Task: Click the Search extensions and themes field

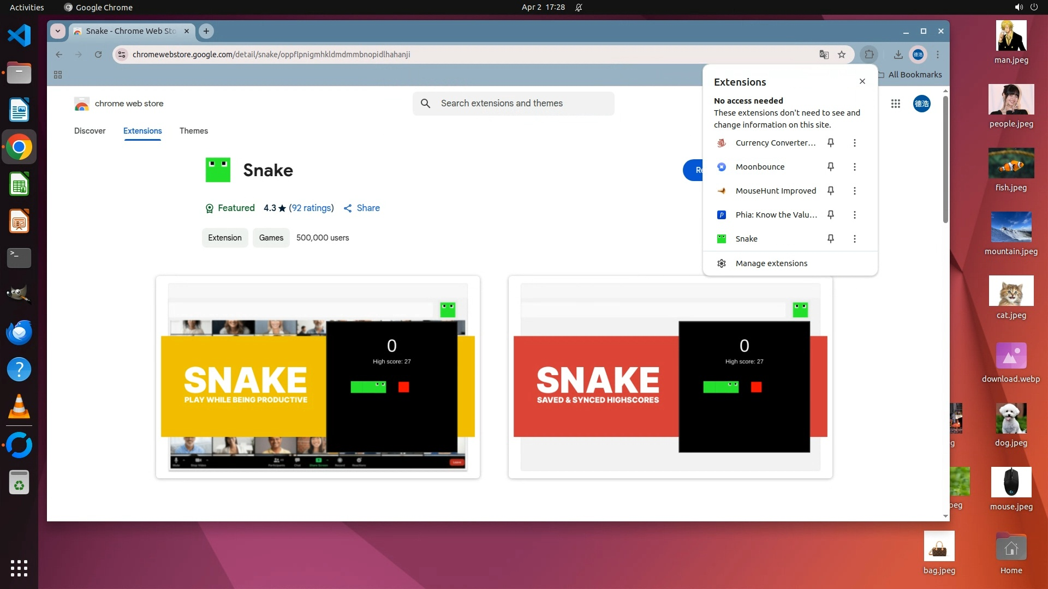Action: click(513, 104)
